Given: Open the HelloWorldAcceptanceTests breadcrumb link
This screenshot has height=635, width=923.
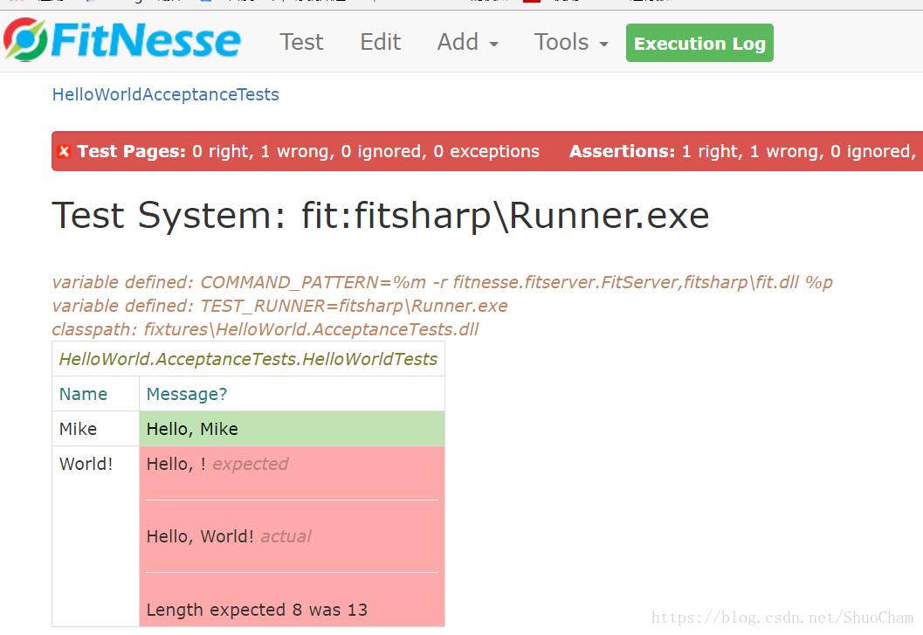Looking at the screenshot, I should pyautogui.click(x=165, y=94).
